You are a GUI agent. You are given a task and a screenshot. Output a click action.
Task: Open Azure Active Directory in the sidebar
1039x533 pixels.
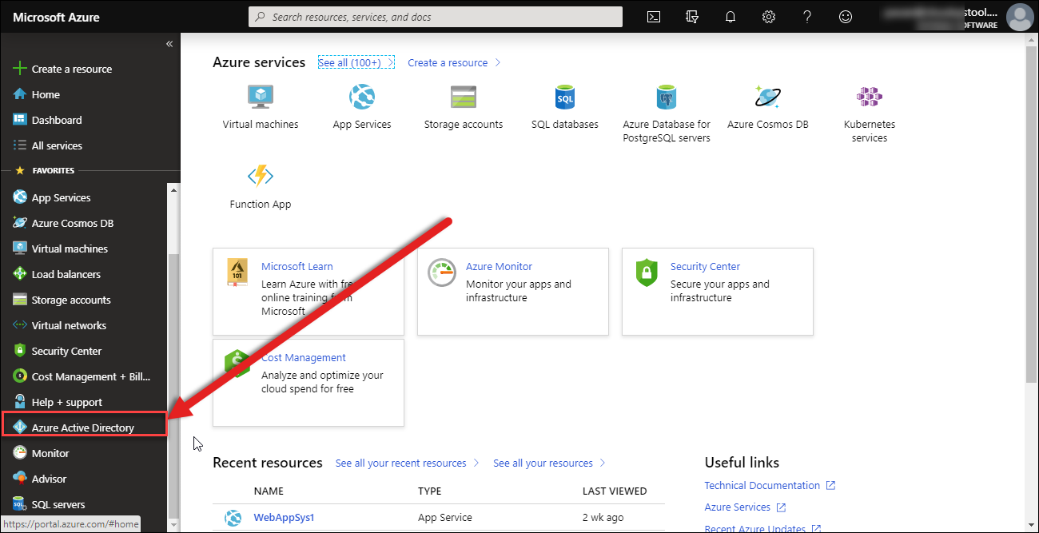pyautogui.click(x=83, y=428)
